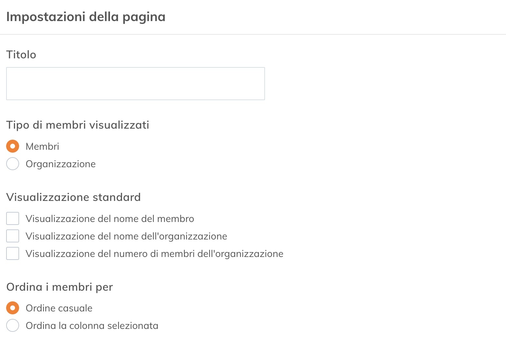This screenshot has height=338, width=506.
Task: Click the Organizzazione option label text
Action: [60, 164]
